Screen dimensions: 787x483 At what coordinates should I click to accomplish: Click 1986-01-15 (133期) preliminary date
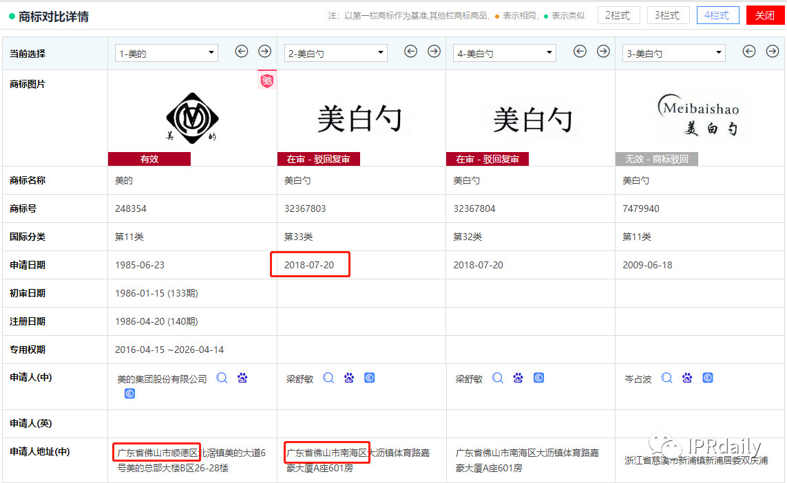click(x=156, y=293)
